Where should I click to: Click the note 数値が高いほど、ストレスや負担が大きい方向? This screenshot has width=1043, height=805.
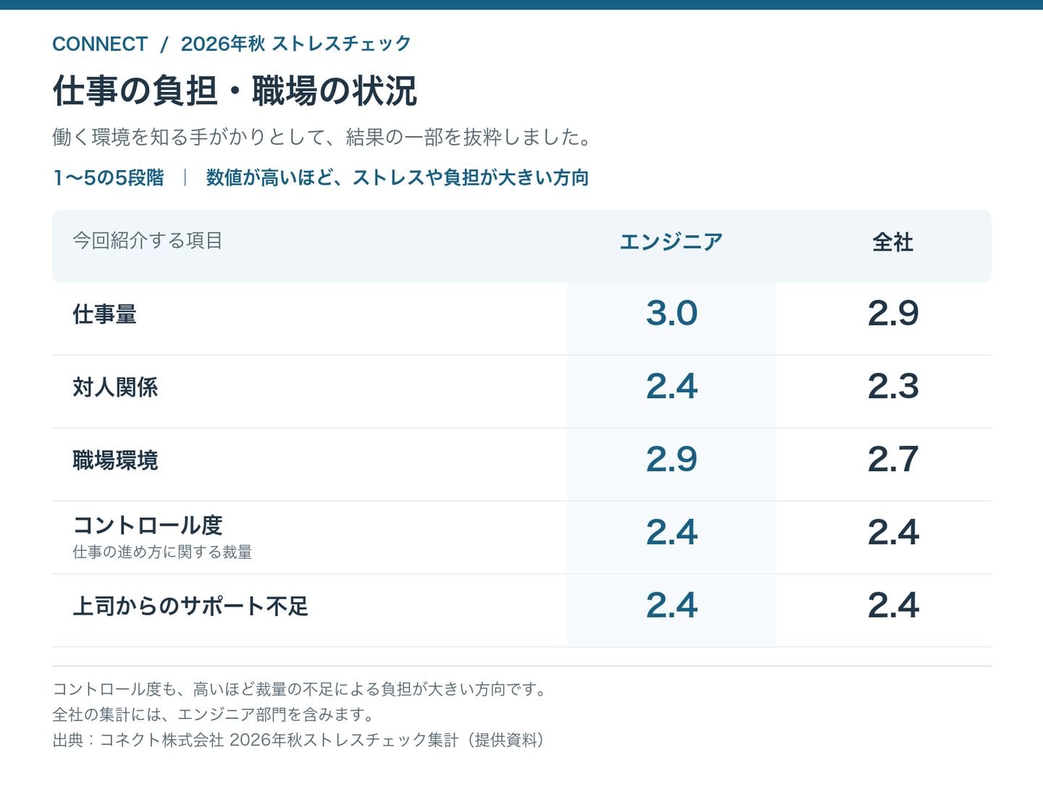pos(397,178)
